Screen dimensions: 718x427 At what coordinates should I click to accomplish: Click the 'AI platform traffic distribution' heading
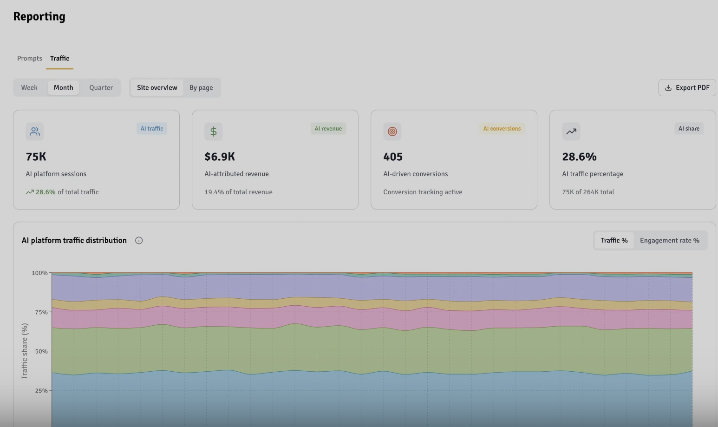pyautogui.click(x=74, y=241)
